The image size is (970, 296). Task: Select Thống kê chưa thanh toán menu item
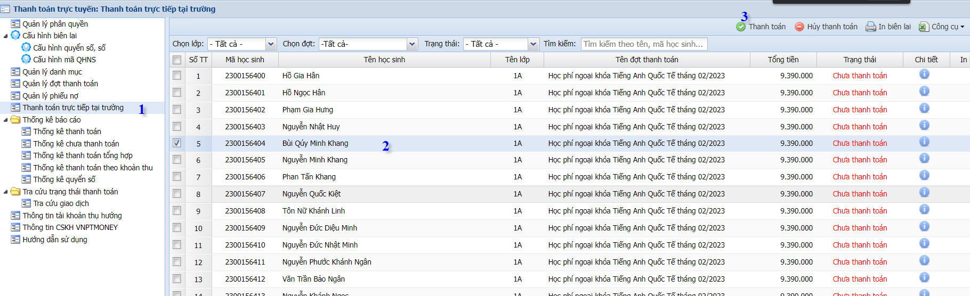(76, 144)
